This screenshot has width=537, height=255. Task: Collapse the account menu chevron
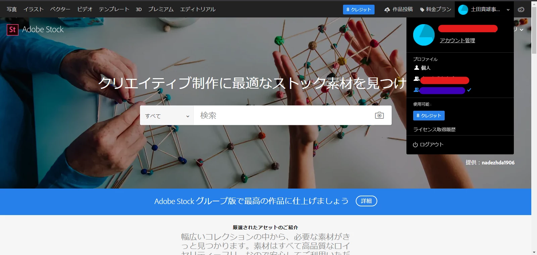pos(508,10)
